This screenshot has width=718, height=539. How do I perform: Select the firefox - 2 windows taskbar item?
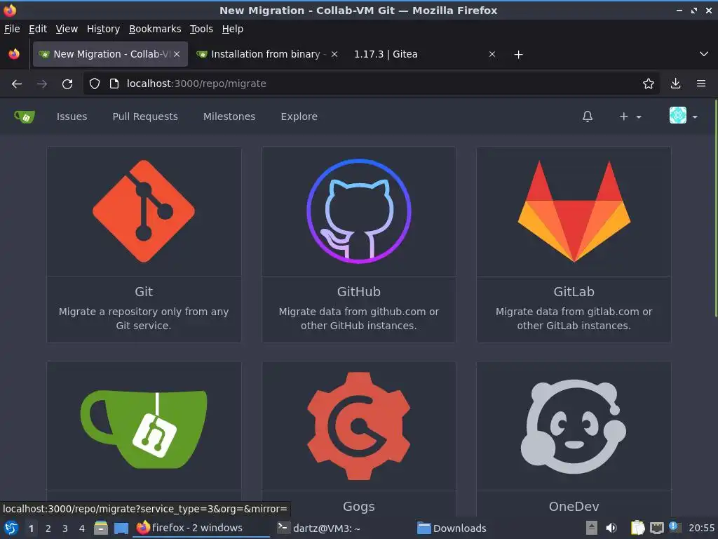point(201,528)
